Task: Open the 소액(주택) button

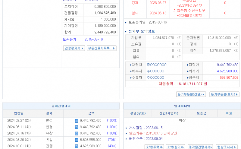Action: (154, 147)
